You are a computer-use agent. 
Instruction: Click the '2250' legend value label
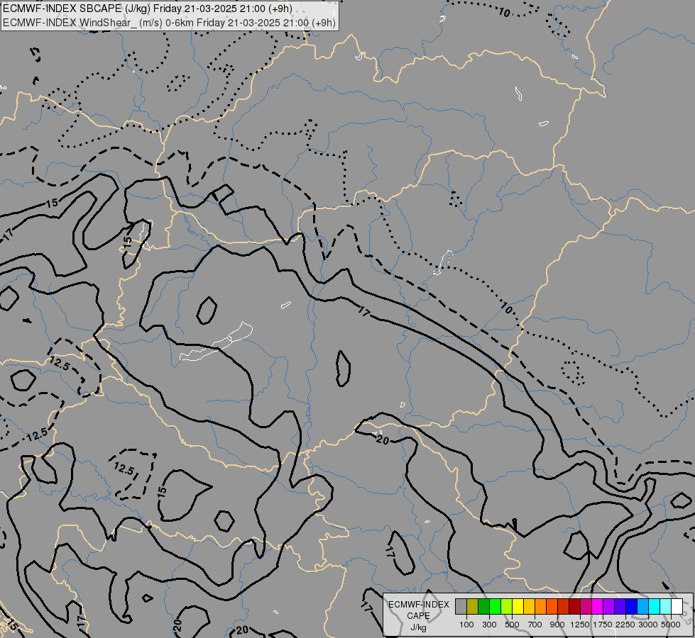(625, 625)
